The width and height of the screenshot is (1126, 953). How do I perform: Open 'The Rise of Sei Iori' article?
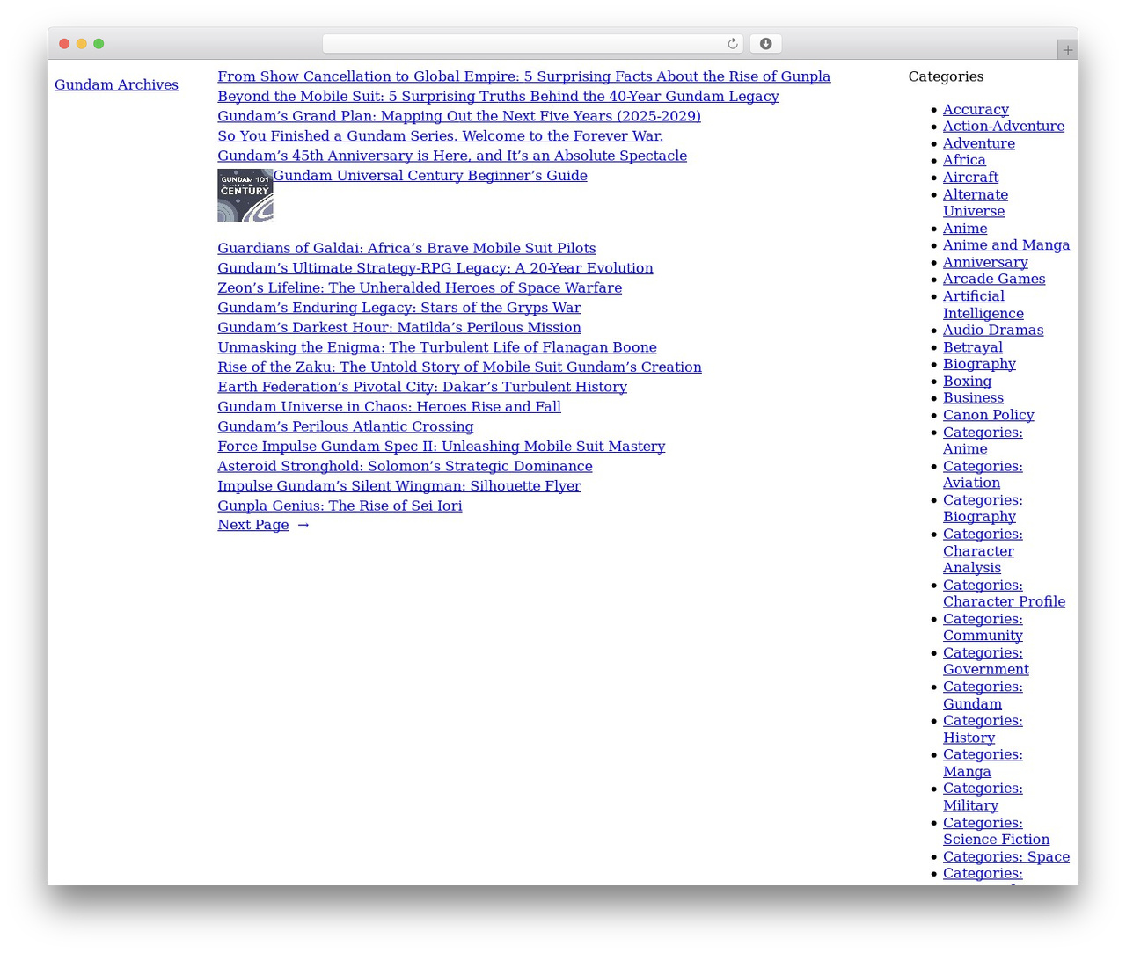click(x=340, y=506)
